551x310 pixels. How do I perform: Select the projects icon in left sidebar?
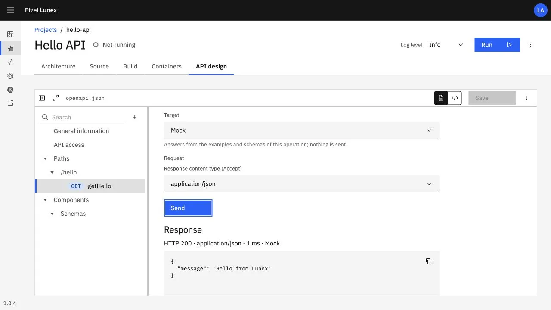click(10, 48)
